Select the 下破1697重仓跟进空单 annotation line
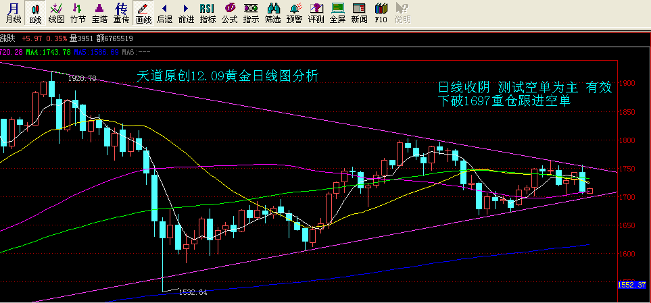This screenshot has height=303, width=651. click(x=504, y=101)
